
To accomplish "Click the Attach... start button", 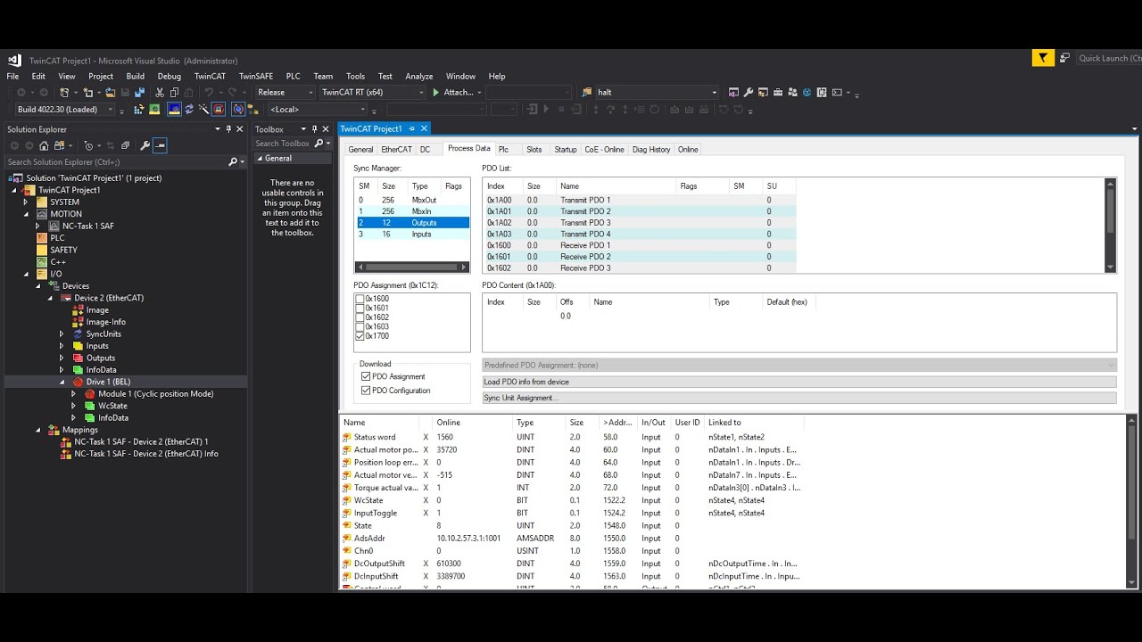I will click(x=455, y=92).
